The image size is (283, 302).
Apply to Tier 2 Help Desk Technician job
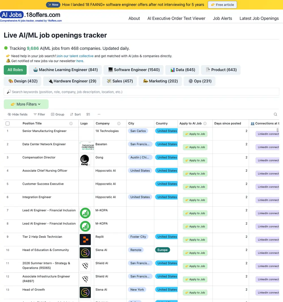pyautogui.click(x=195, y=240)
